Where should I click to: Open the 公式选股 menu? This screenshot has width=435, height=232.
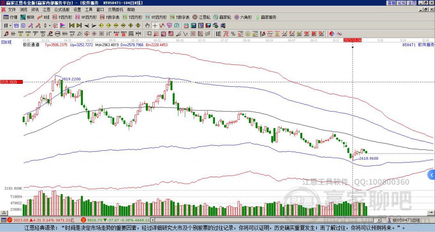(62, 10)
